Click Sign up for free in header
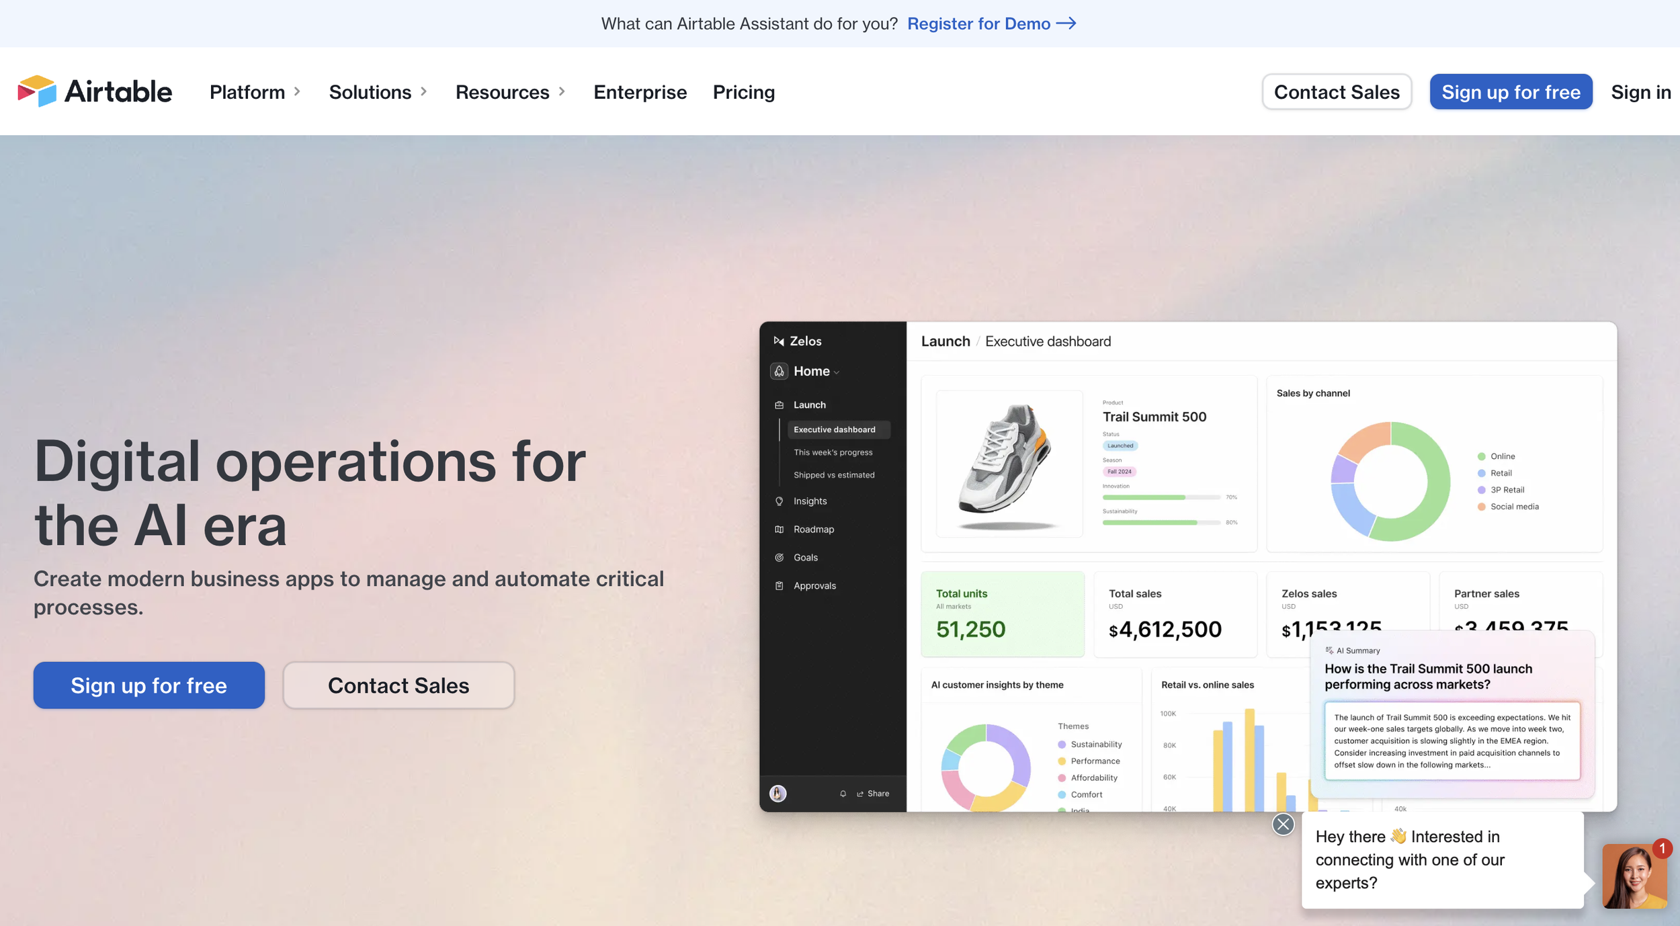The image size is (1680, 926). point(1511,92)
